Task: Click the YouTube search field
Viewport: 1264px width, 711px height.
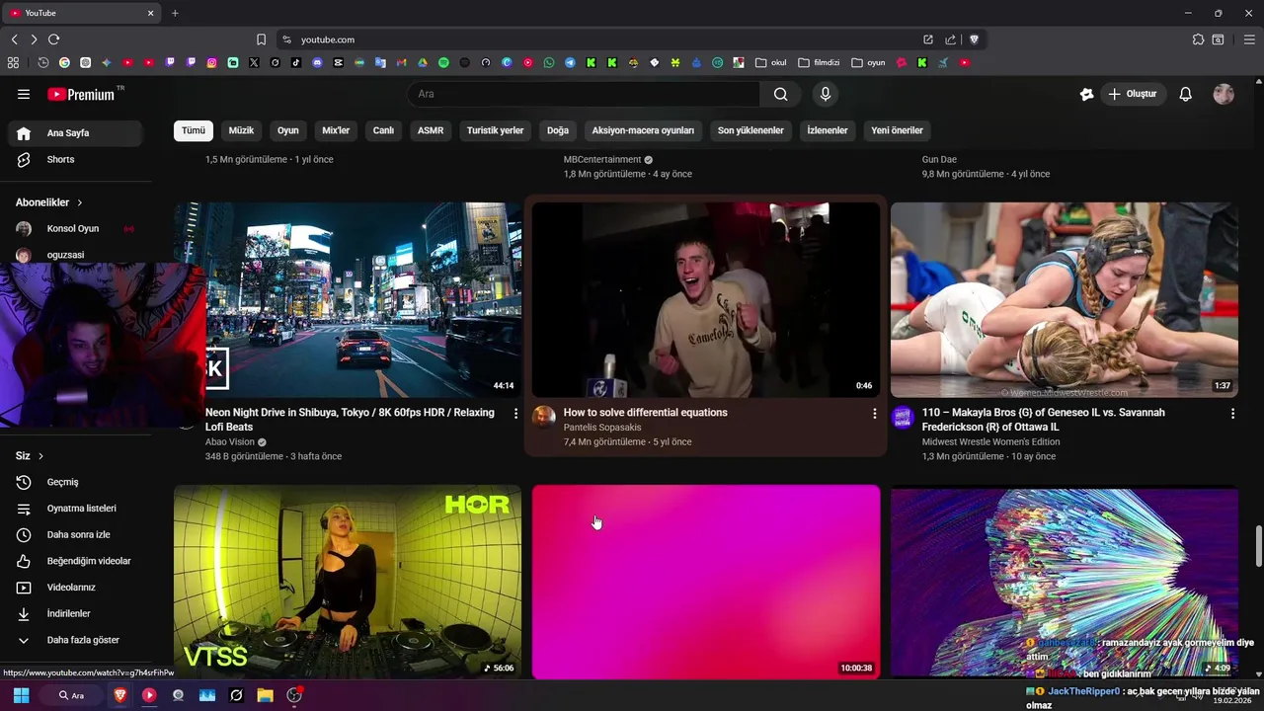Action: [x=584, y=94]
